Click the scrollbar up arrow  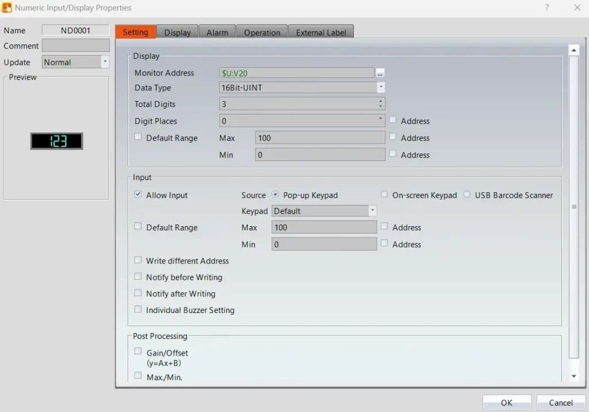(x=573, y=51)
